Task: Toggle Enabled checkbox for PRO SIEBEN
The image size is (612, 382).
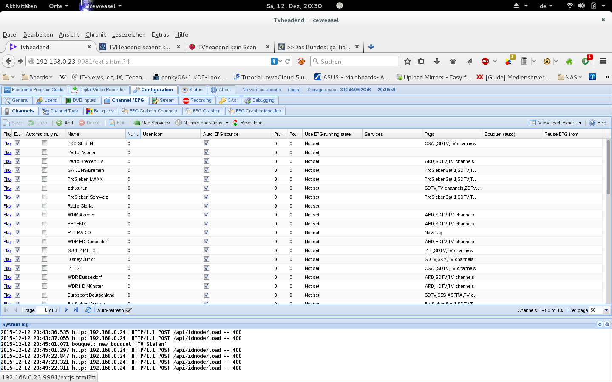Action: pos(17,143)
